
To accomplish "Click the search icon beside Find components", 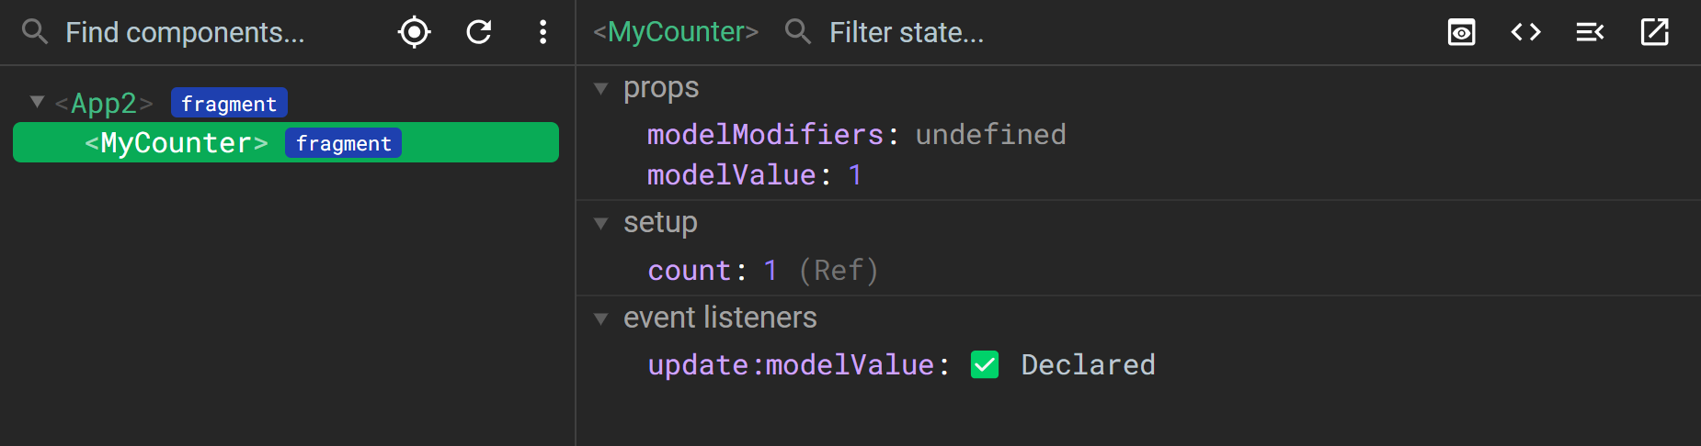I will pyautogui.click(x=35, y=32).
